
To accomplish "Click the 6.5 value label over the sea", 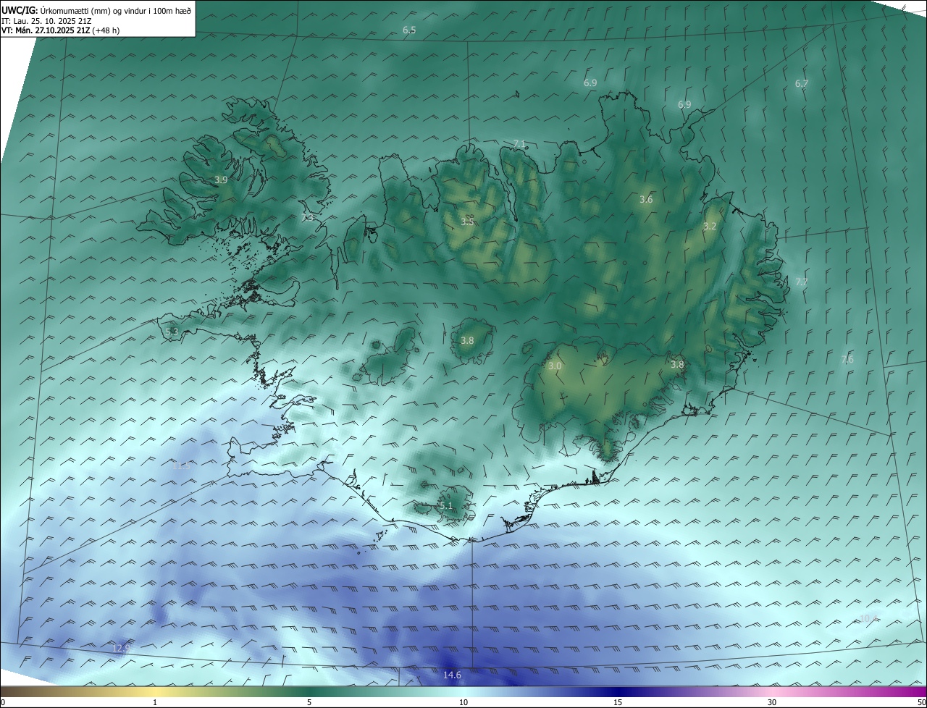I will (409, 30).
